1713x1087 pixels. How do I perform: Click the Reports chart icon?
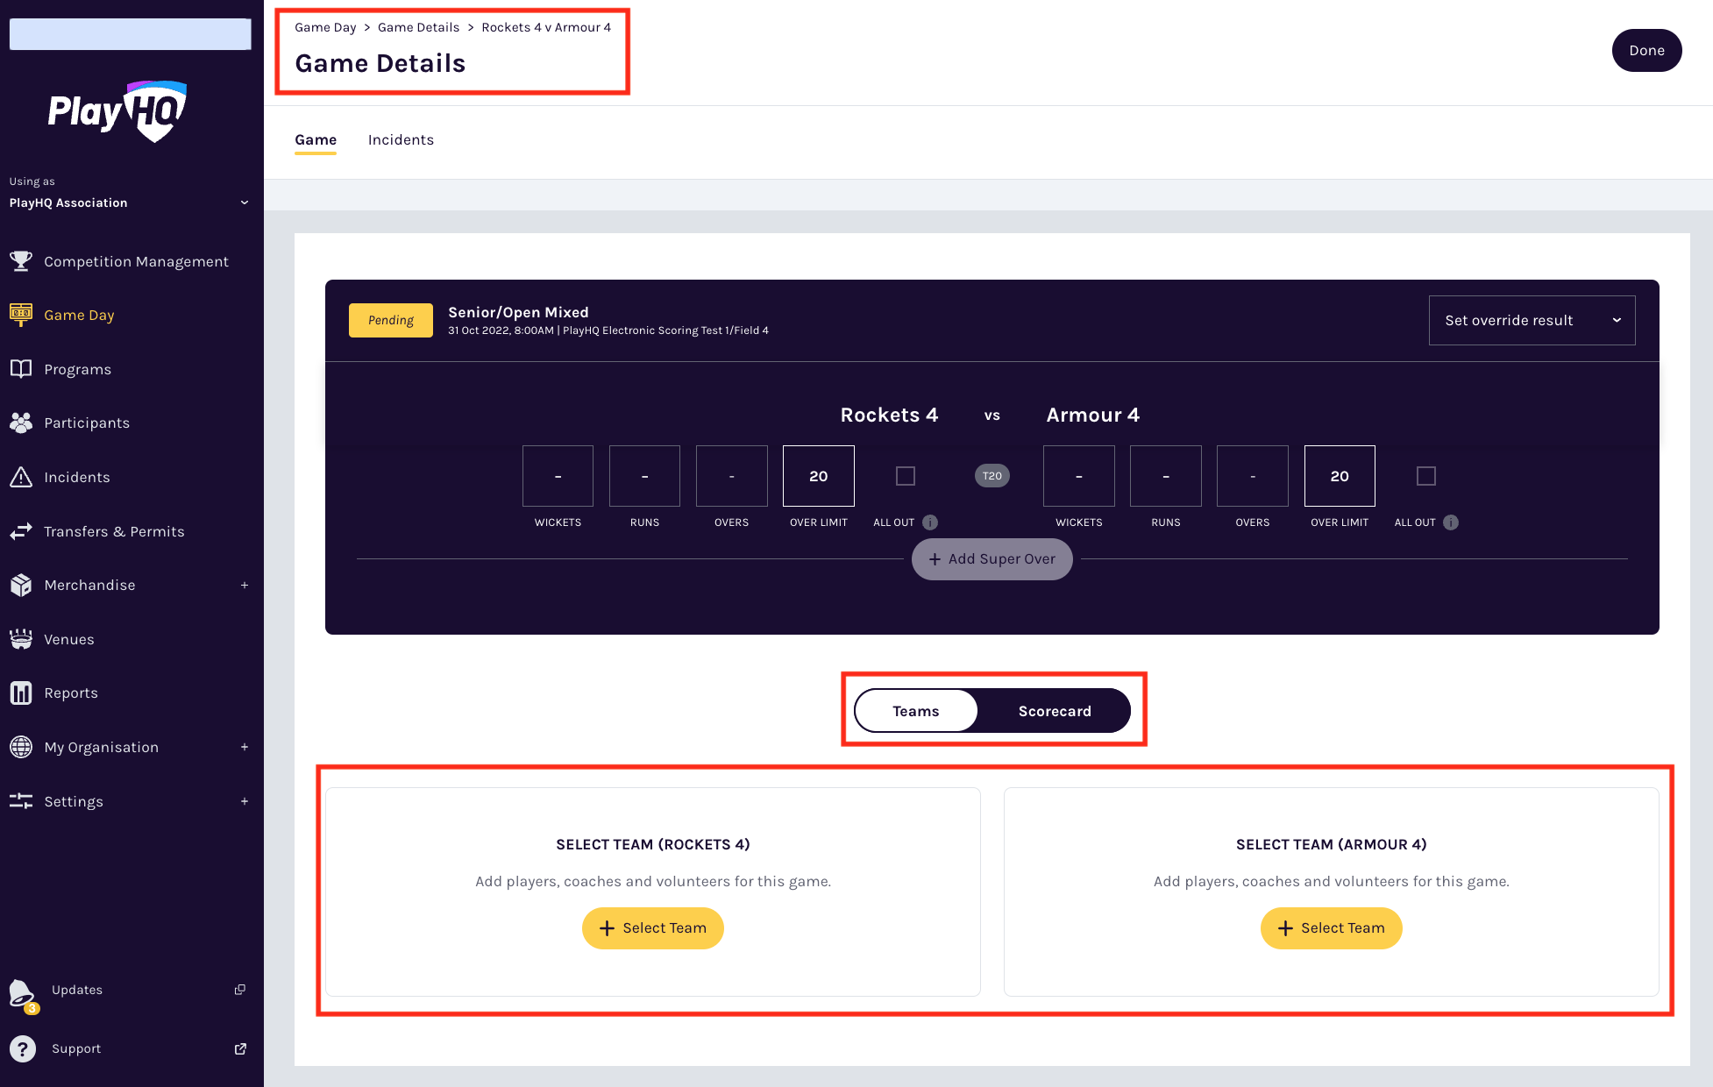[x=21, y=693]
